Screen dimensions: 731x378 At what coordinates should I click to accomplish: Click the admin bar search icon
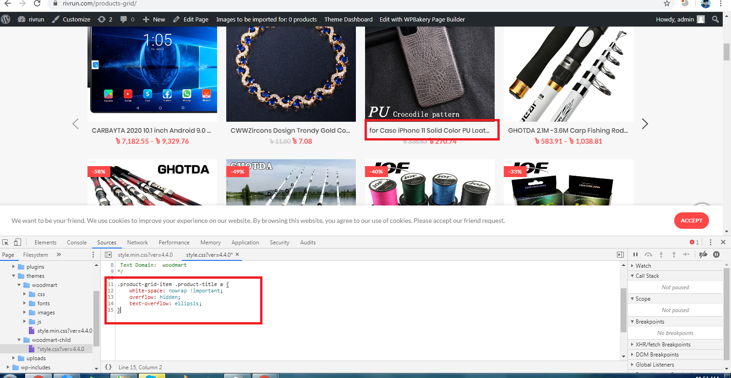pos(715,19)
